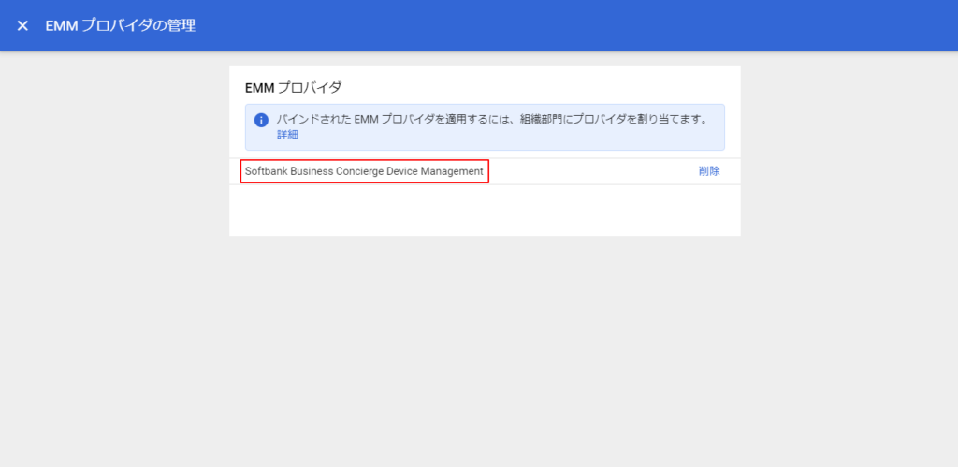
Task: Click 削除 to remove the Softbank provider
Action: pyautogui.click(x=708, y=171)
